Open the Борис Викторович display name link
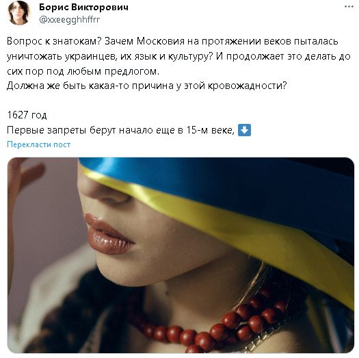359x358 pixels. (x=83, y=7)
